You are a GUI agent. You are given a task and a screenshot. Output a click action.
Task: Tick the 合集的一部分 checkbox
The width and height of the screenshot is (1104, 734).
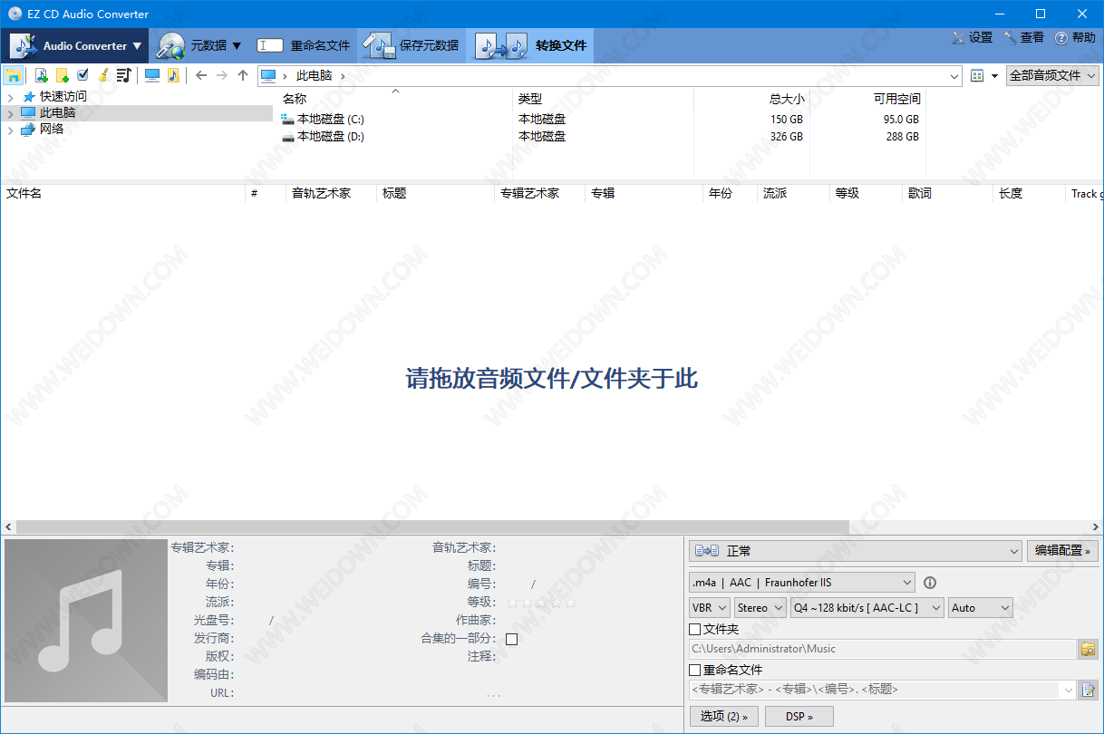pyautogui.click(x=511, y=639)
